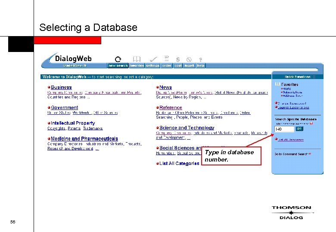
Task: Open the News category link
Action: pos(166,87)
